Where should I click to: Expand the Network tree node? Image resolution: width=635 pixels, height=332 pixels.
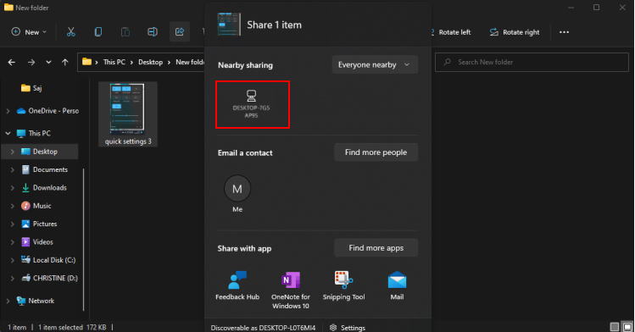pyautogui.click(x=8, y=301)
